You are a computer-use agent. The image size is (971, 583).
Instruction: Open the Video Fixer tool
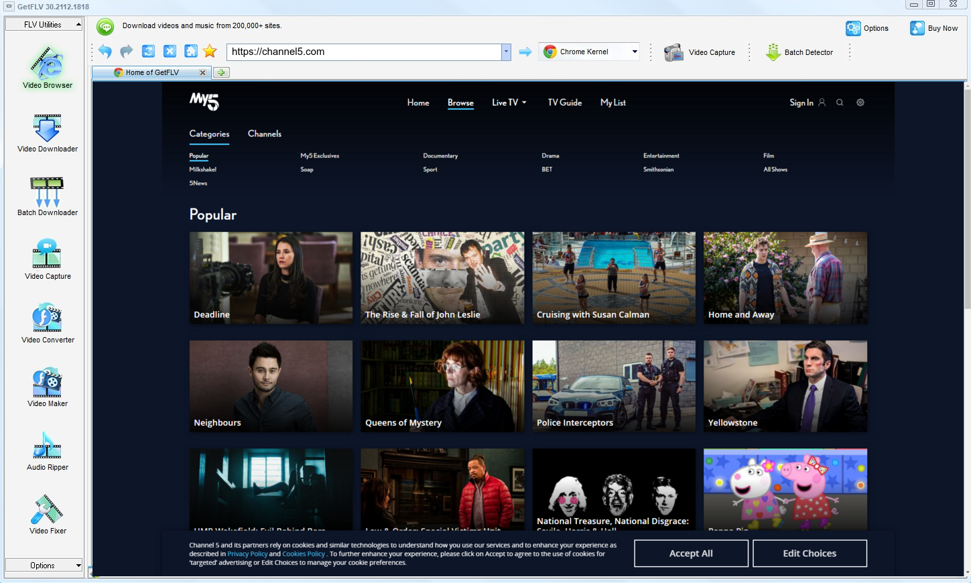48,515
